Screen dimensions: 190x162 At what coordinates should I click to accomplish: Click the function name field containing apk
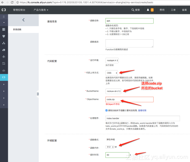(x=130, y=21)
